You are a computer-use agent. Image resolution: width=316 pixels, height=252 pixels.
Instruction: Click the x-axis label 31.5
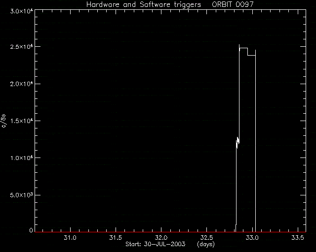coord(116,238)
